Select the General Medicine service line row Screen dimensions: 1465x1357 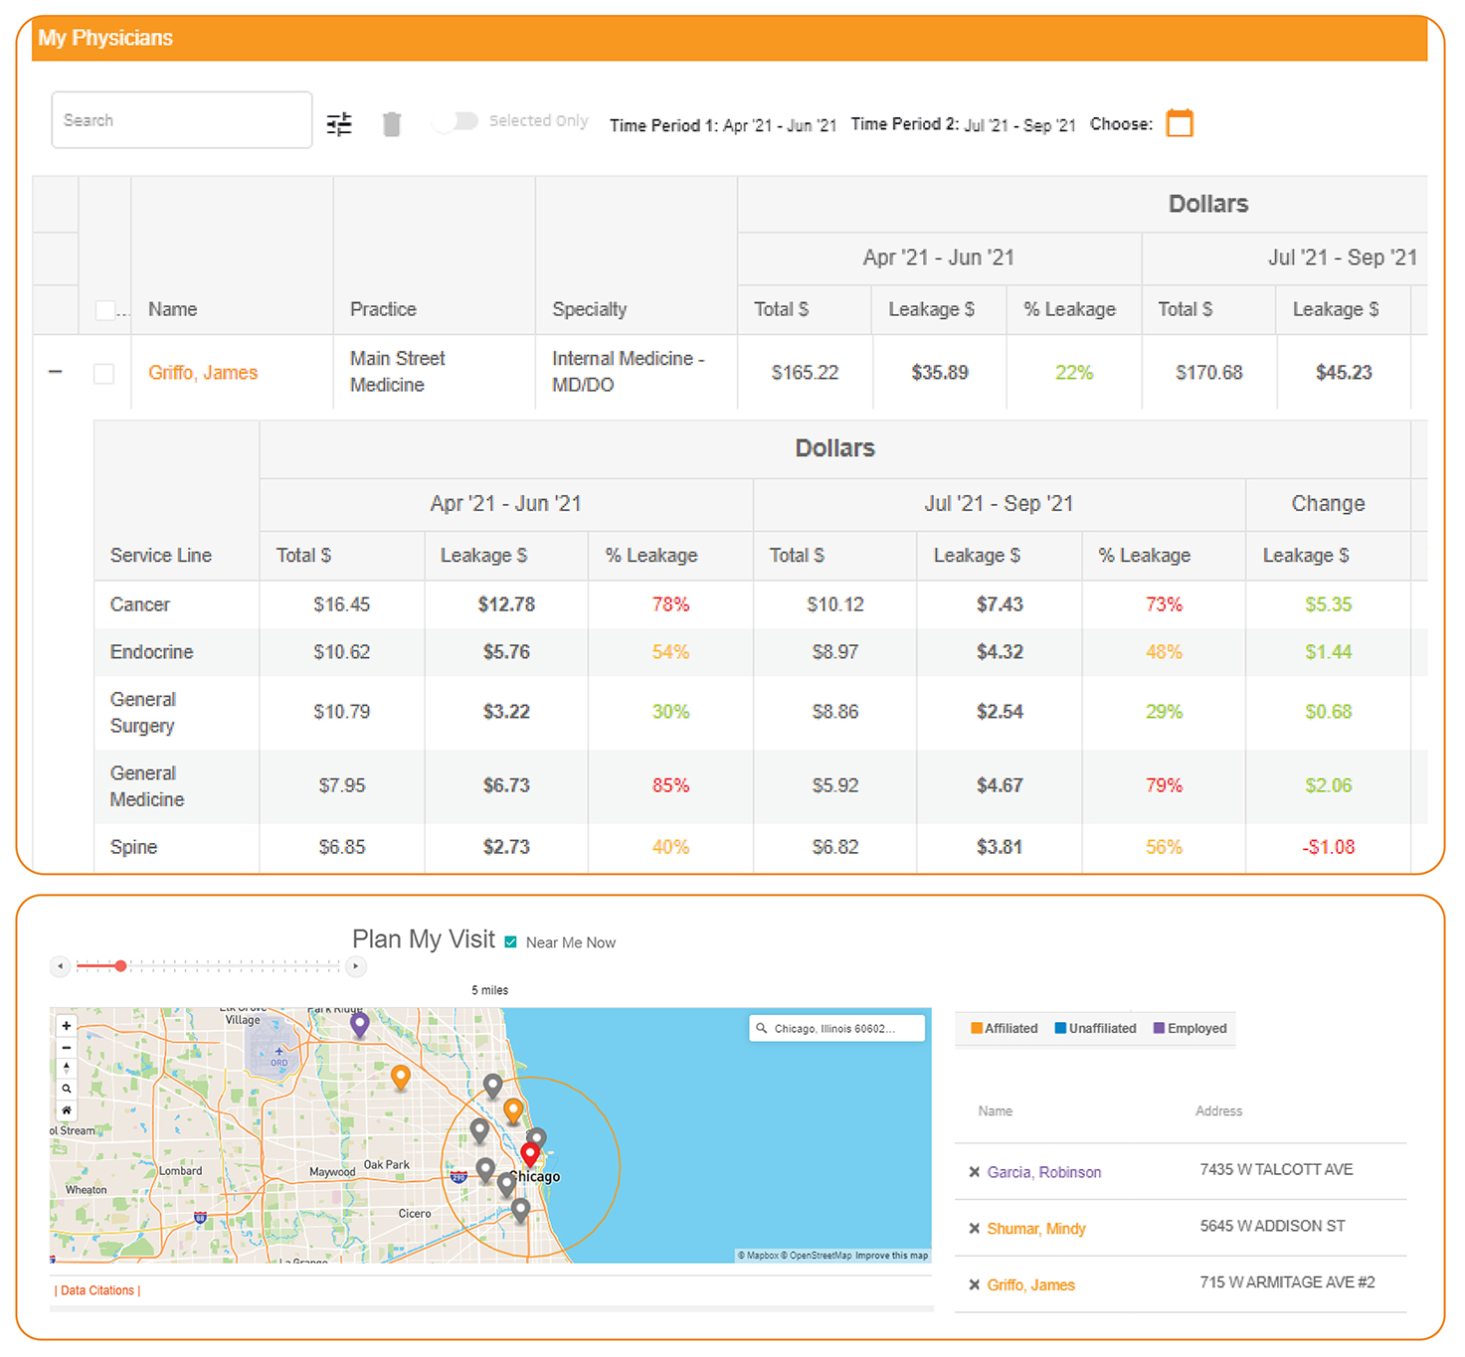(x=761, y=786)
